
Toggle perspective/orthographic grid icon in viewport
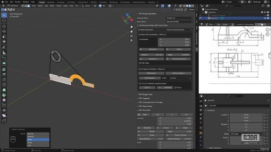pyautogui.click(x=131, y=41)
